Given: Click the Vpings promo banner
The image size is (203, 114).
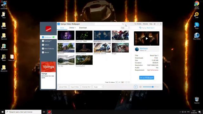Looking at the screenshot, I should point(48,67).
